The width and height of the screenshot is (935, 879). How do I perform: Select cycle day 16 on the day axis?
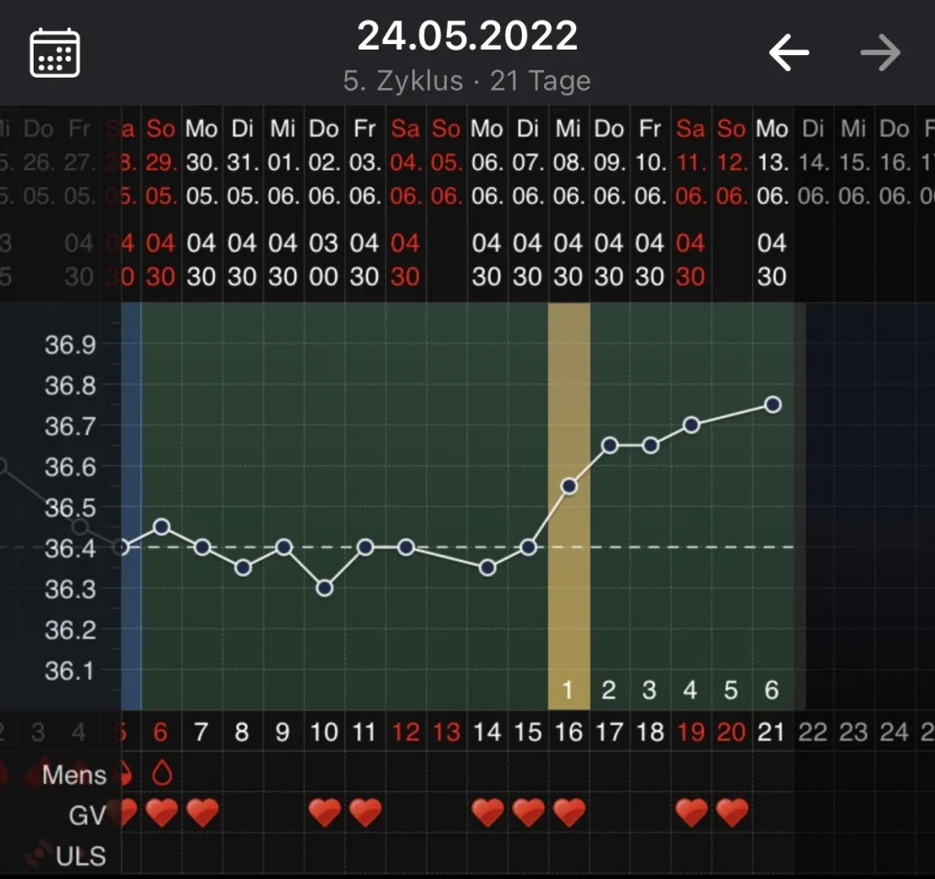(568, 731)
